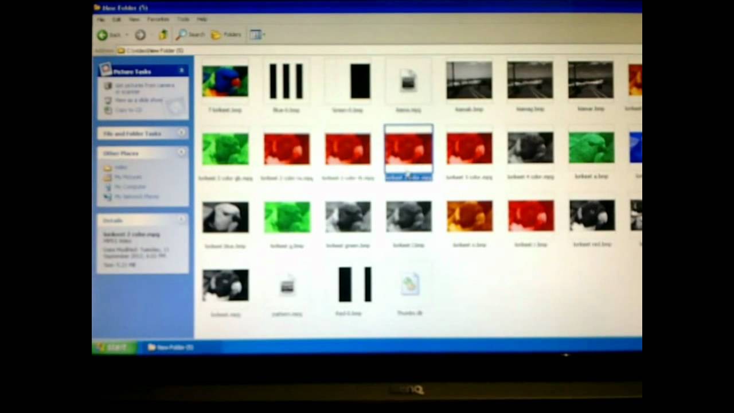Open My Computer from Other Places
This screenshot has width=734, height=413.
130,187
